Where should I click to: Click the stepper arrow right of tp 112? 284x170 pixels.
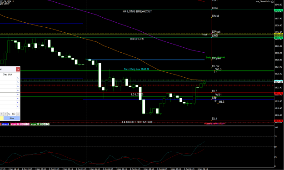click(x=18, y=114)
